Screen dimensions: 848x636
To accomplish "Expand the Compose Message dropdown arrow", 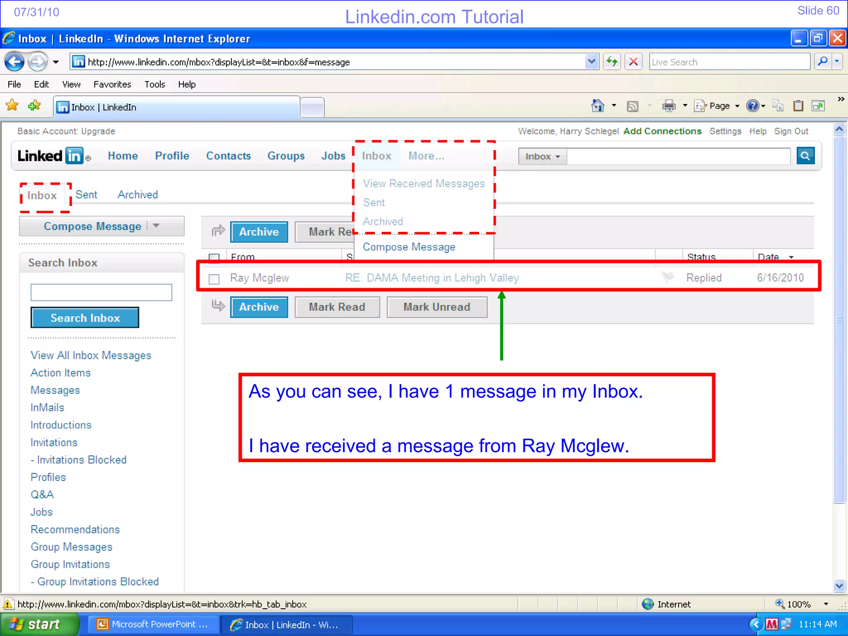I will click(156, 226).
